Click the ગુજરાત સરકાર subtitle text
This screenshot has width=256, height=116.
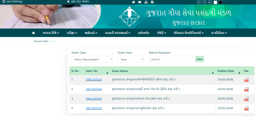[x=188, y=23]
